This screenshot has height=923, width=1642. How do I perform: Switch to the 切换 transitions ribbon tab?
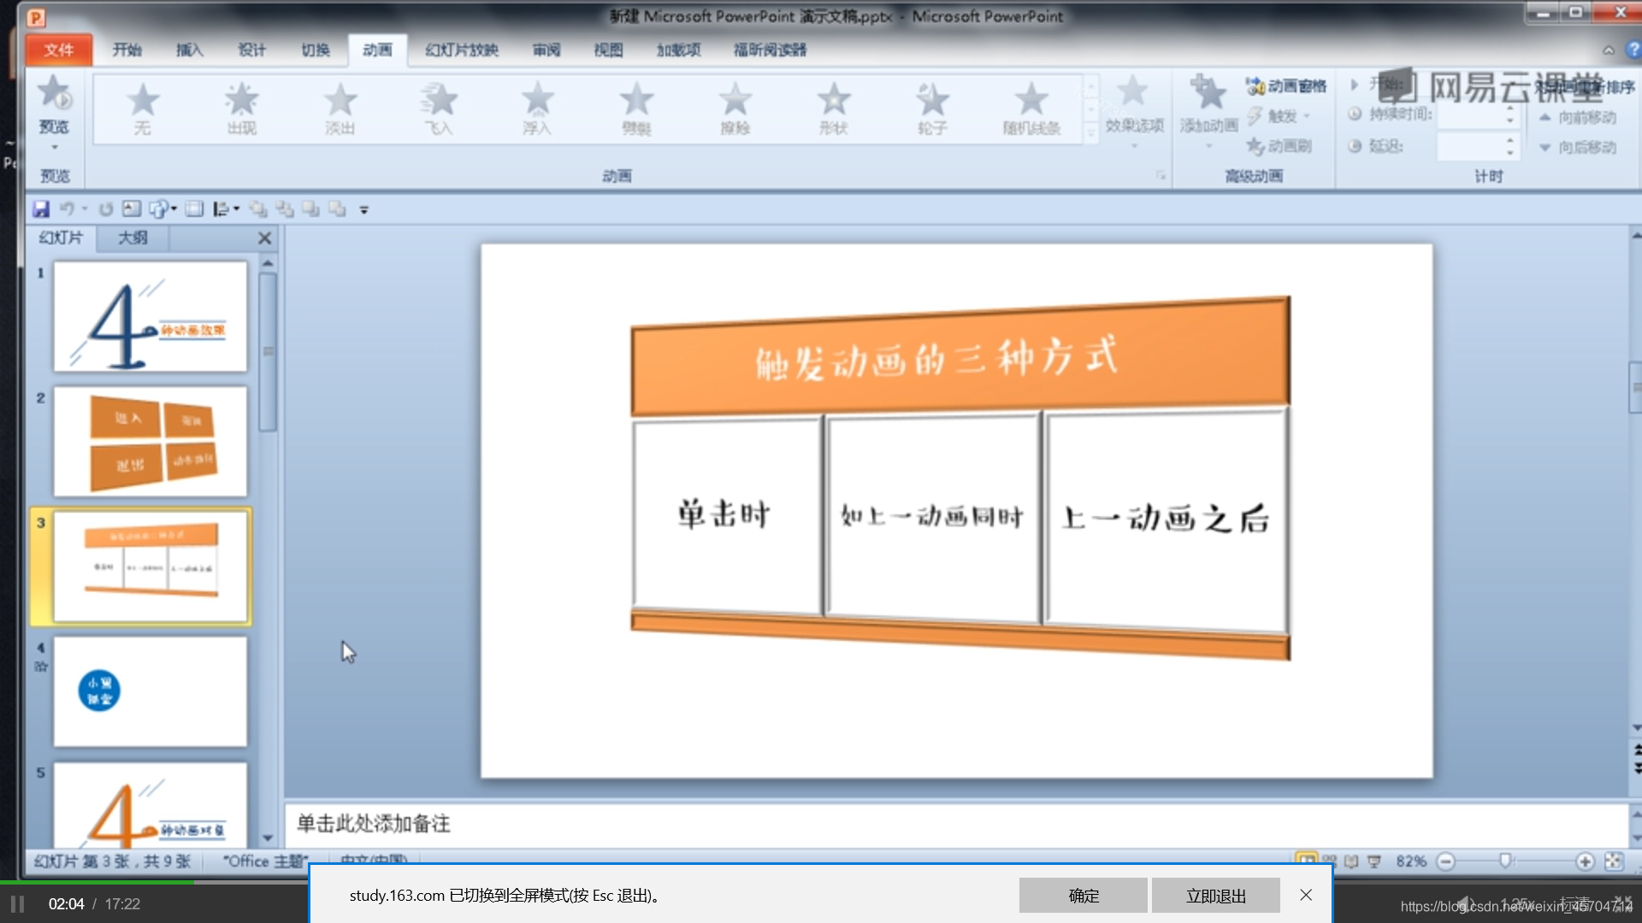click(x=315, y=50)
